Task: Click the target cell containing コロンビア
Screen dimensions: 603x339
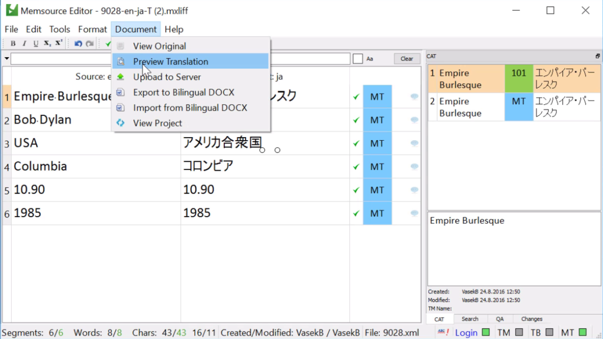Action: (265, 167)
